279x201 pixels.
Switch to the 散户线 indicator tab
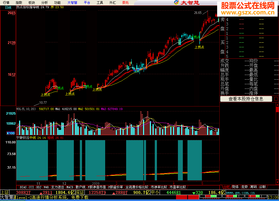click(80, 187)
